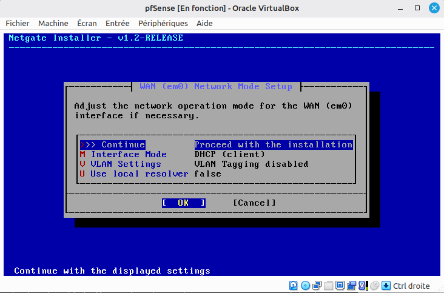Open the optical drive status icon
This screenshot has height=293, width=444.
tap(305, 285)
